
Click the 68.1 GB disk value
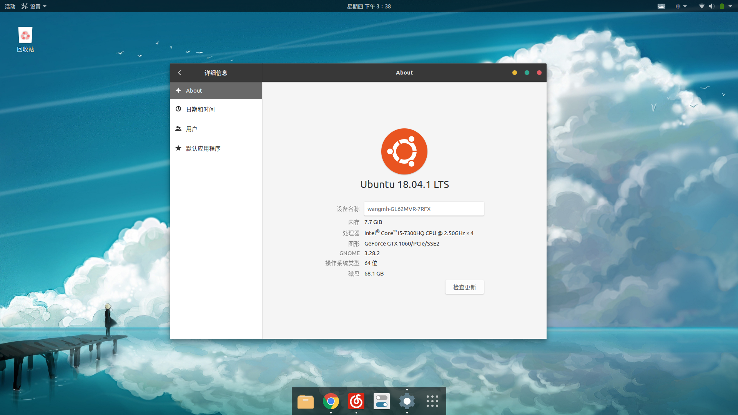click(x=374, y=274)
